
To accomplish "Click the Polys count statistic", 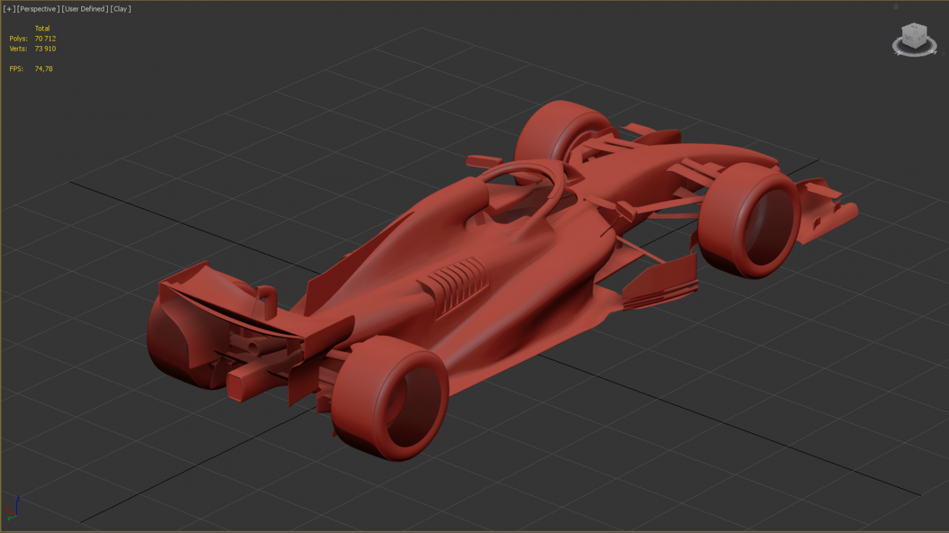I will coord(45,39).
